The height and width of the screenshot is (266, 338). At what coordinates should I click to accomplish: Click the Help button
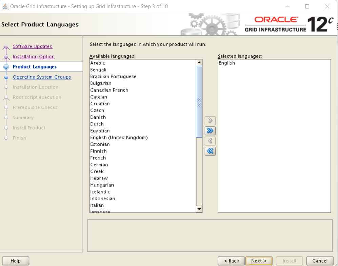coord(16,261)
